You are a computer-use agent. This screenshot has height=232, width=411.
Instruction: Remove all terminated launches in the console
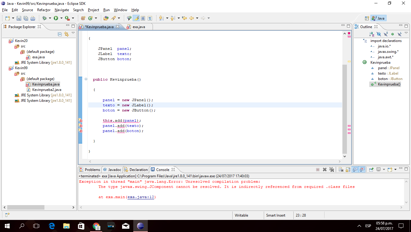point(332,169)
